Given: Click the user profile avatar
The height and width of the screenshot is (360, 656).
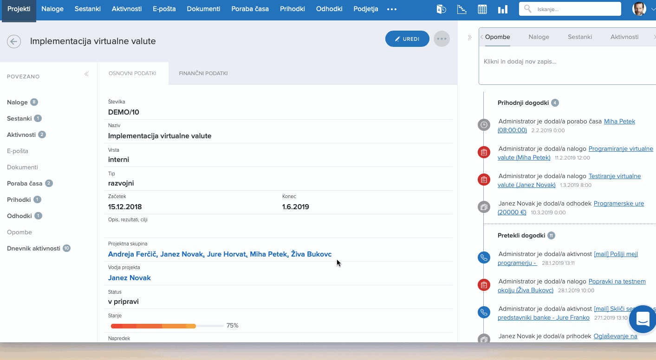Looking at the screenshot, I should 639,9.
